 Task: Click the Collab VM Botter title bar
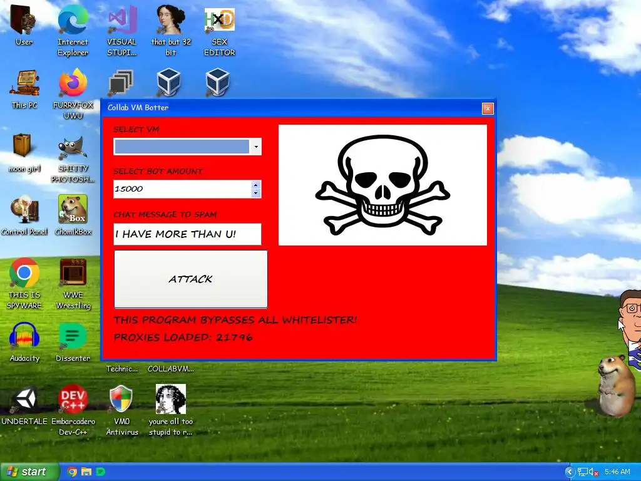click(x=292, y=108)
